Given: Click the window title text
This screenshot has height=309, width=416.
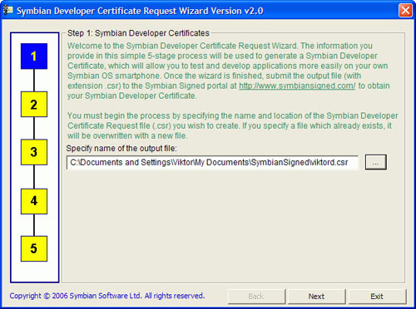Looking at the screenshot, I should [x=140, y=11].
